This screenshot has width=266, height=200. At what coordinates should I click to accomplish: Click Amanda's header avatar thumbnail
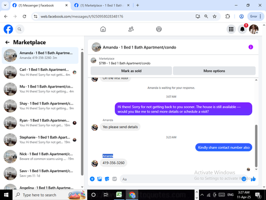point(96,47)
